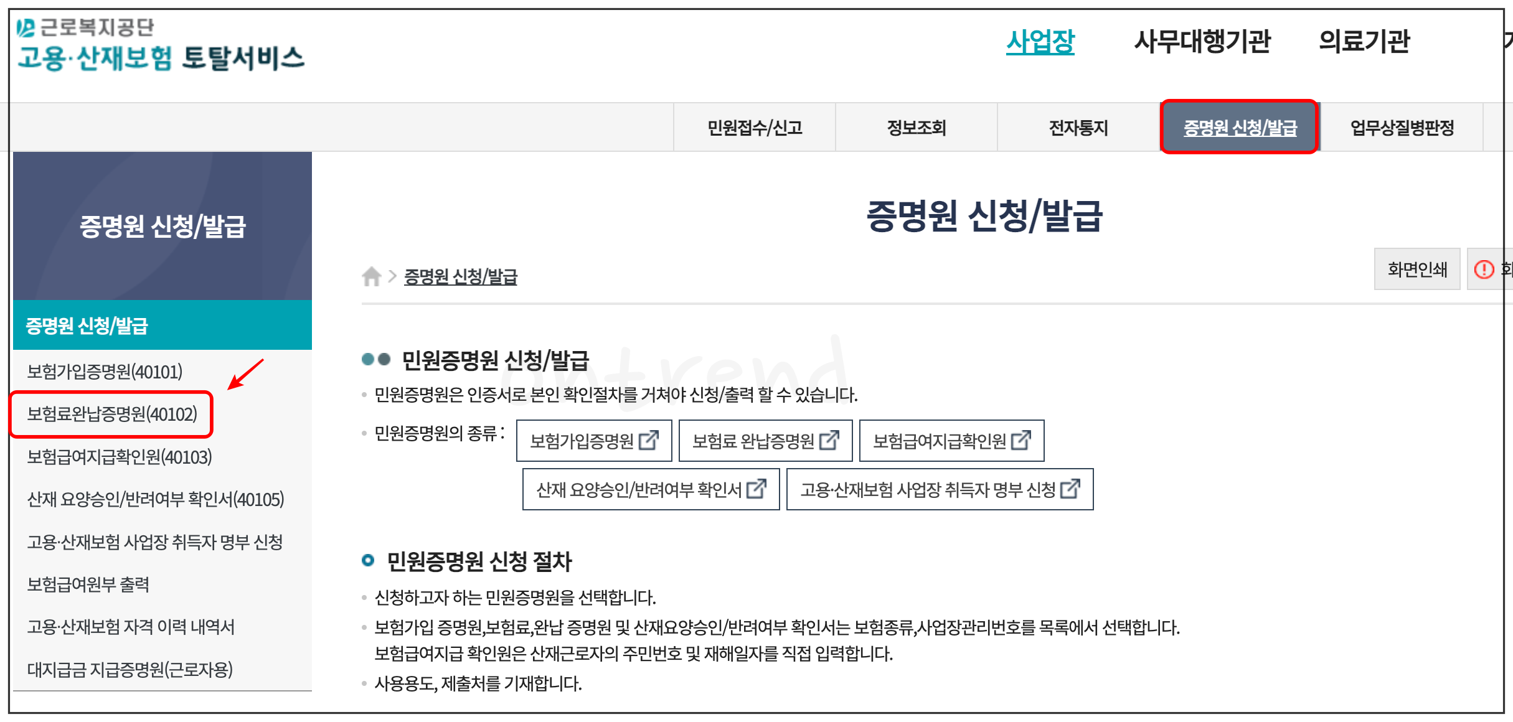This screenshot has width=1513, height=722.
Task: Open 보험가입증명원 external link button
Action: tap(593, 441)
